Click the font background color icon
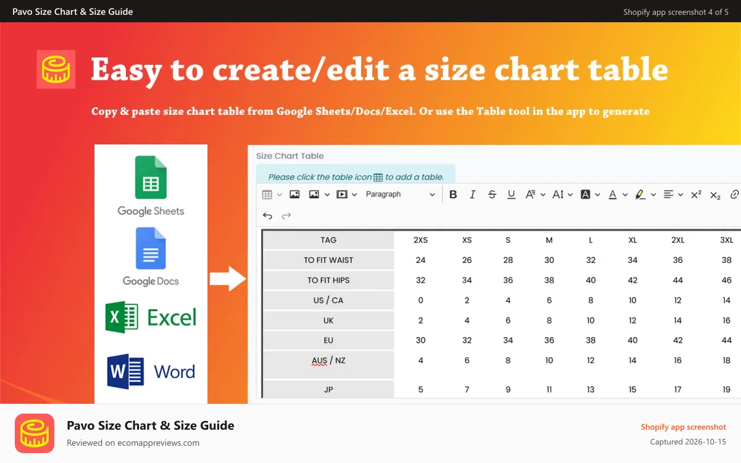Viewport: 741px width, 463px height. tap(585, 194)
